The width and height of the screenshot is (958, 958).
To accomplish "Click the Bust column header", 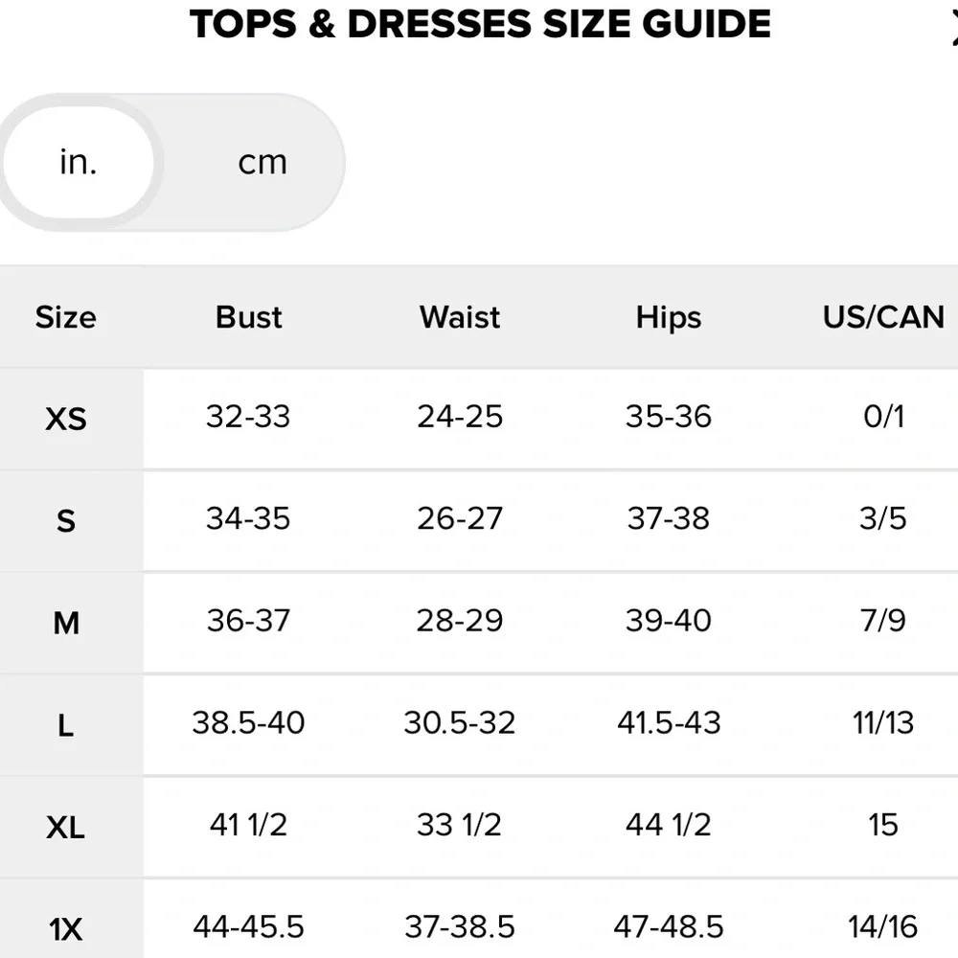I will tap(249, 318).
